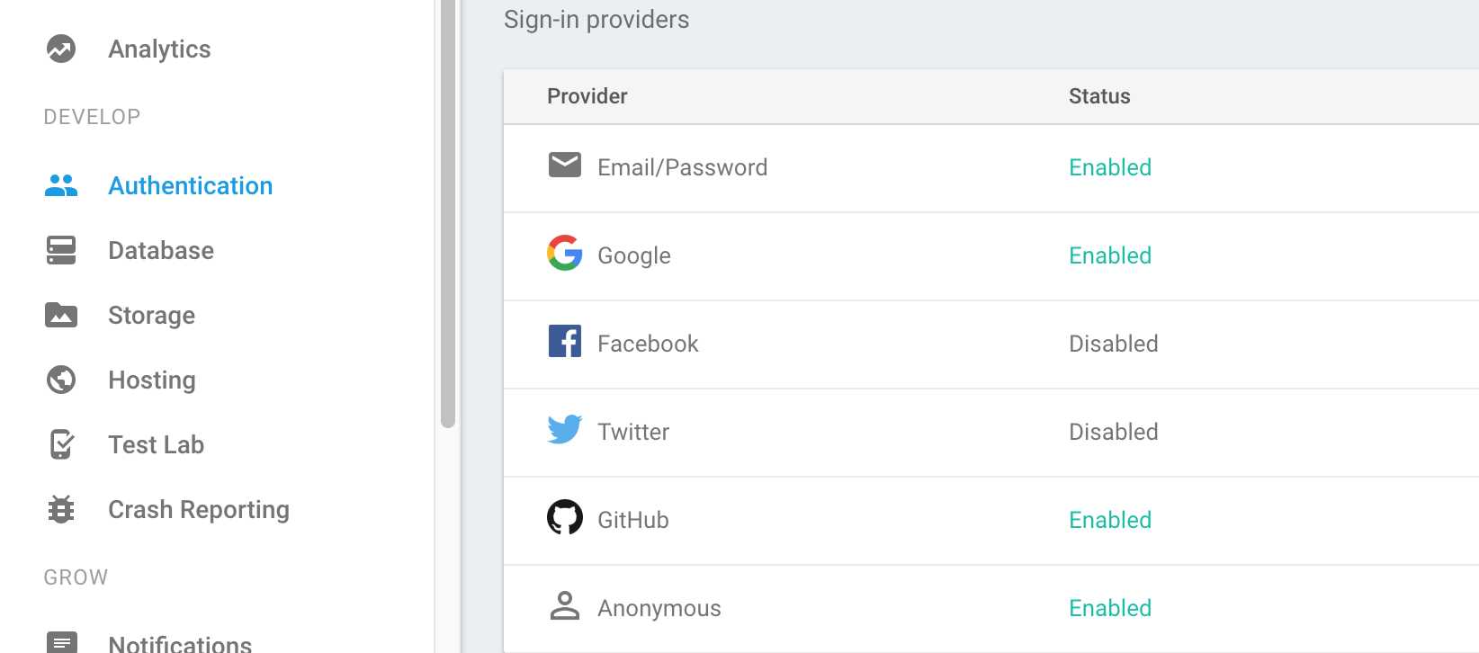Click the Test Lab checkmark icon
Screen dimensions: 1479x653
61,444
